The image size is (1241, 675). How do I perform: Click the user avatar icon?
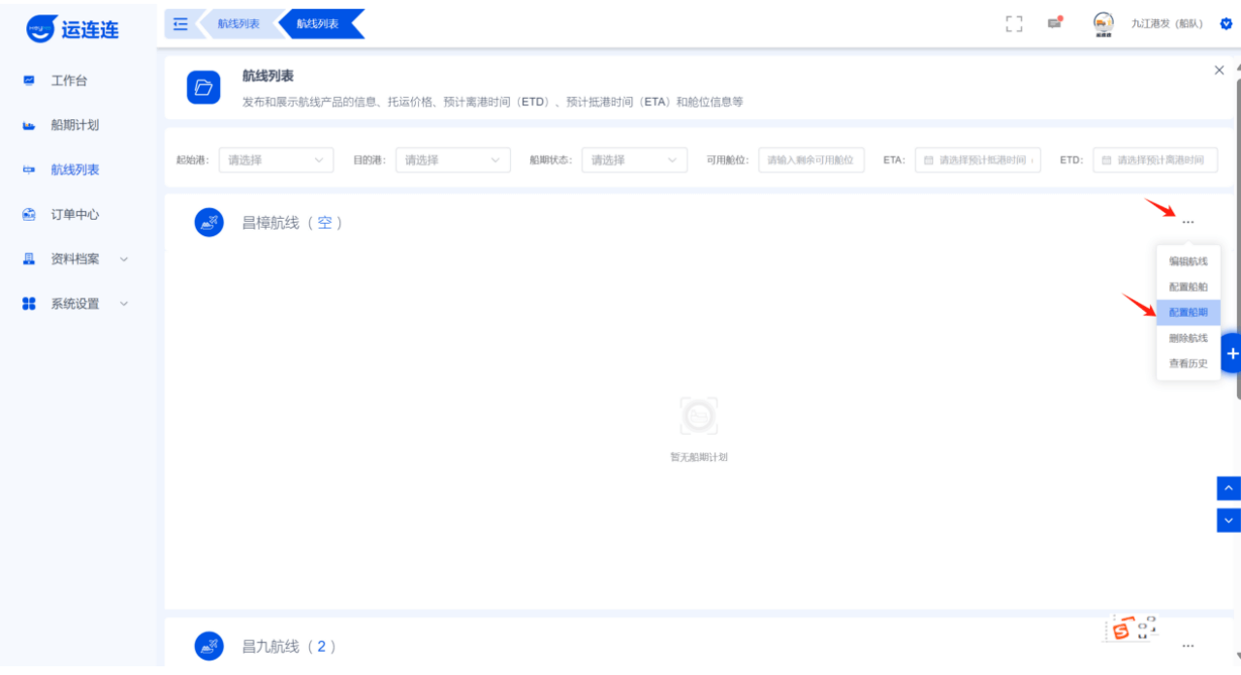pos(1103,23)
